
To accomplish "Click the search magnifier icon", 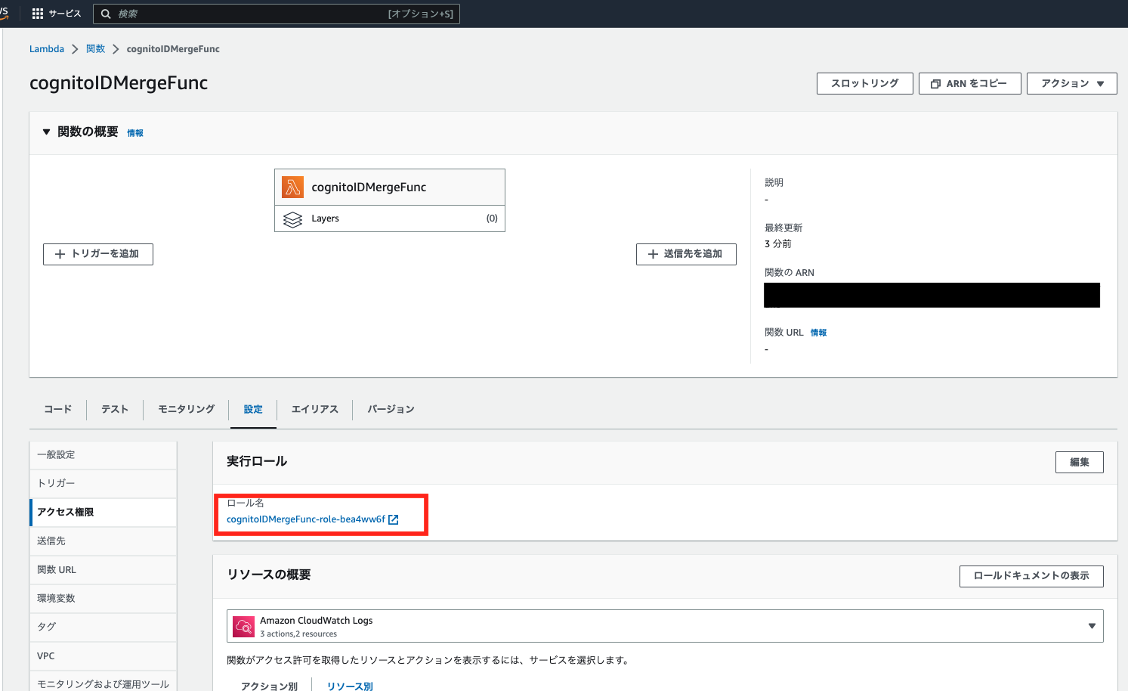I will point(106,14).
